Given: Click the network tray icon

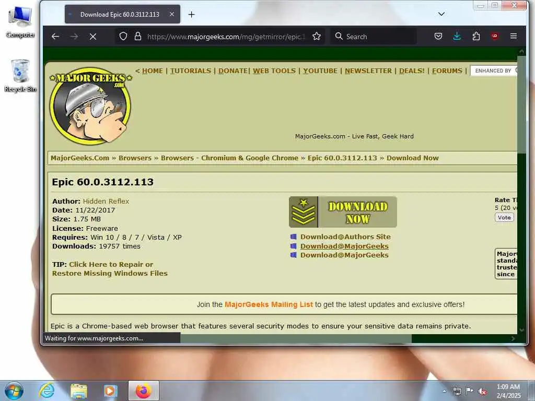Looking at the screenshot, I should (457, 391).
